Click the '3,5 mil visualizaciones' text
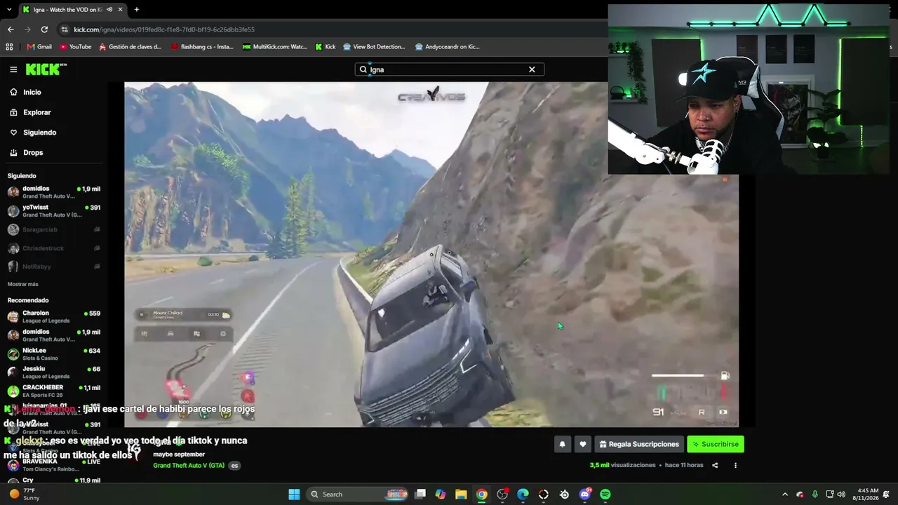Viewport: 898px width, 505px height. [x=622, y=465]
